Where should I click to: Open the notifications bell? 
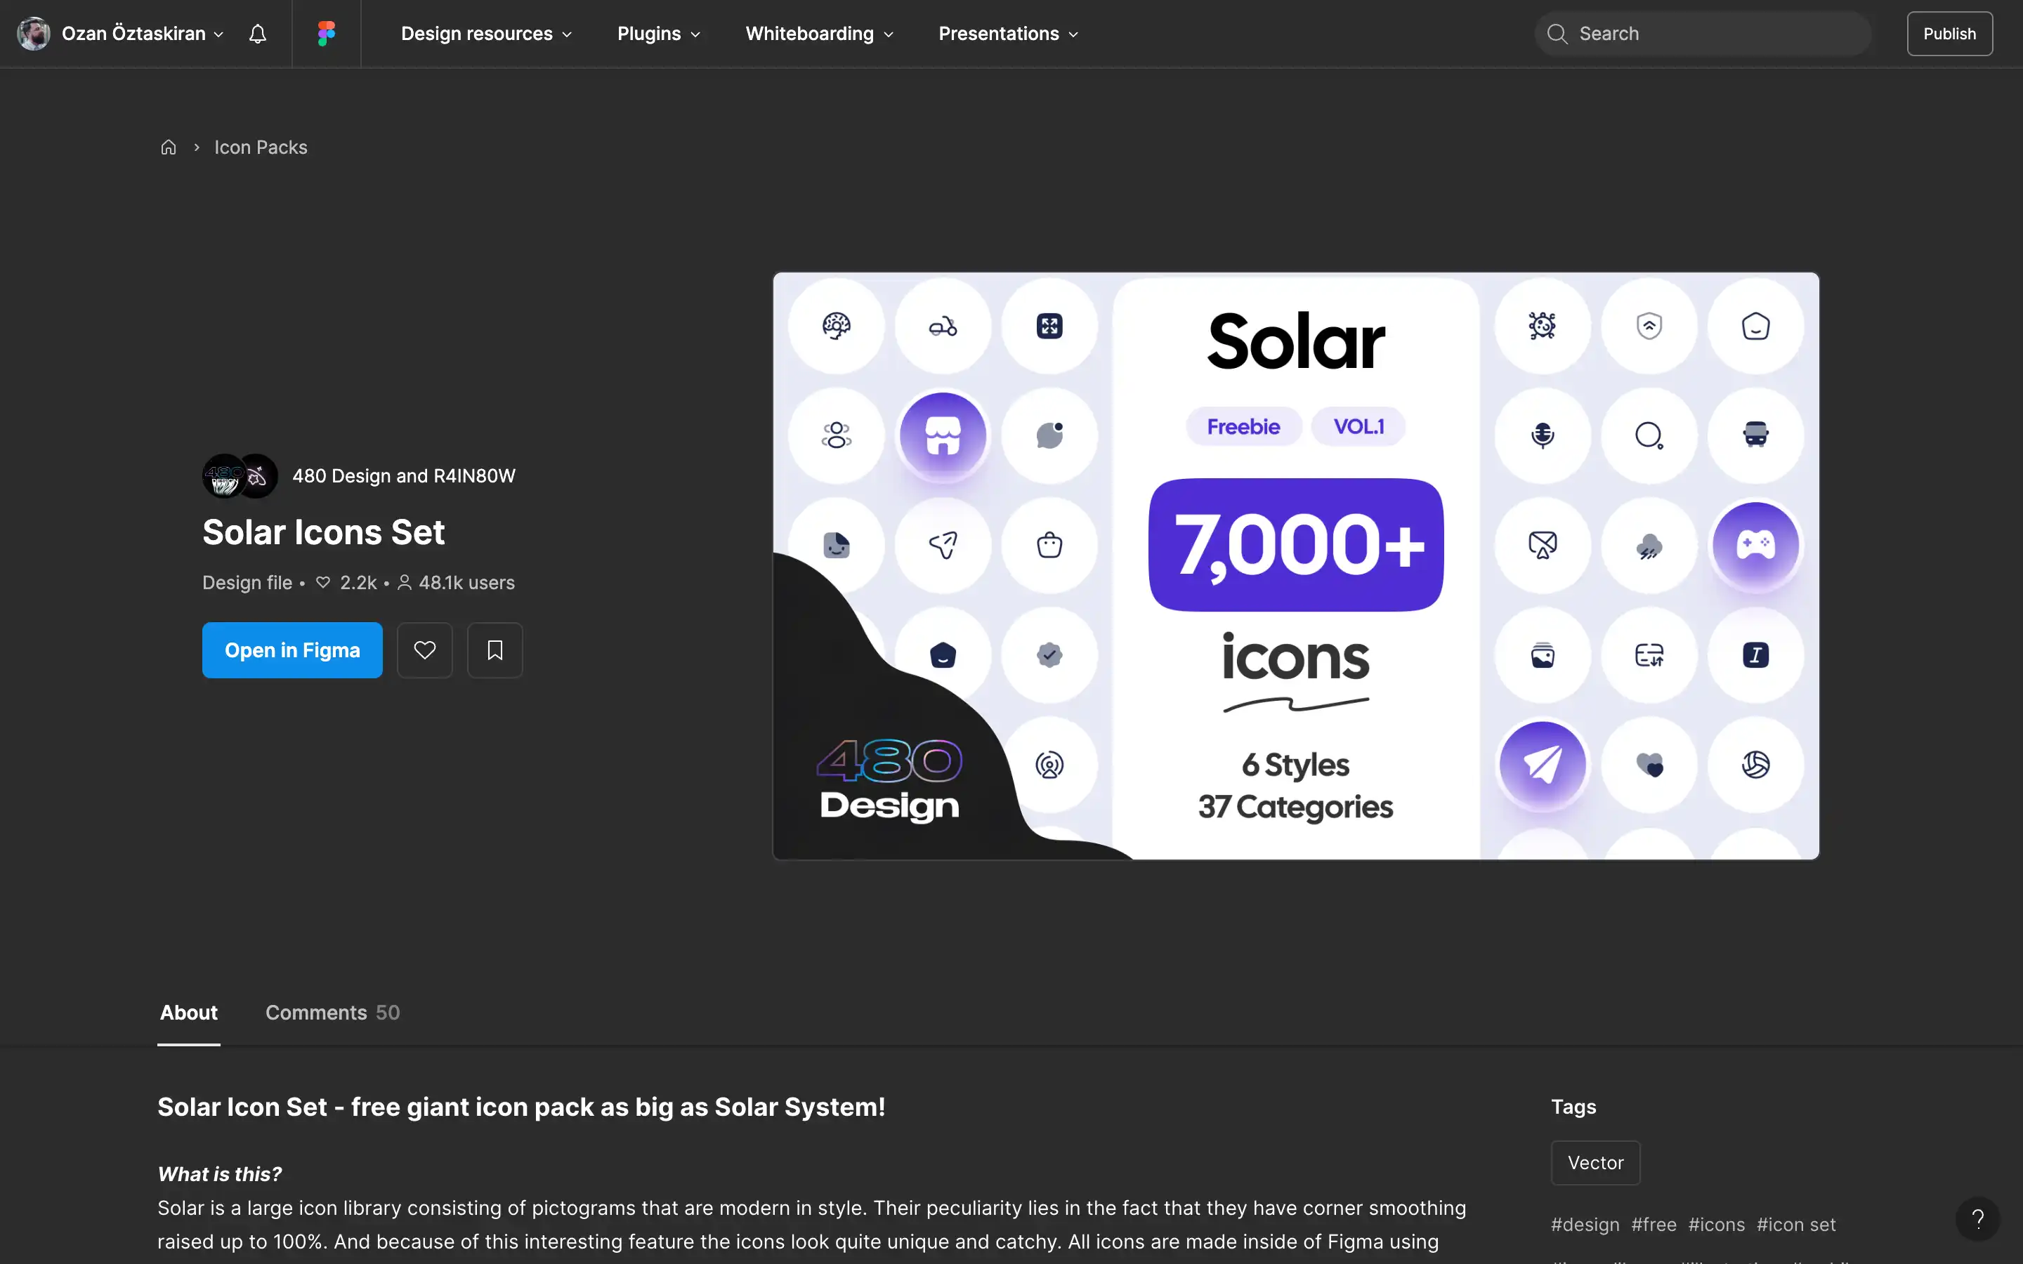click(258, 34)
